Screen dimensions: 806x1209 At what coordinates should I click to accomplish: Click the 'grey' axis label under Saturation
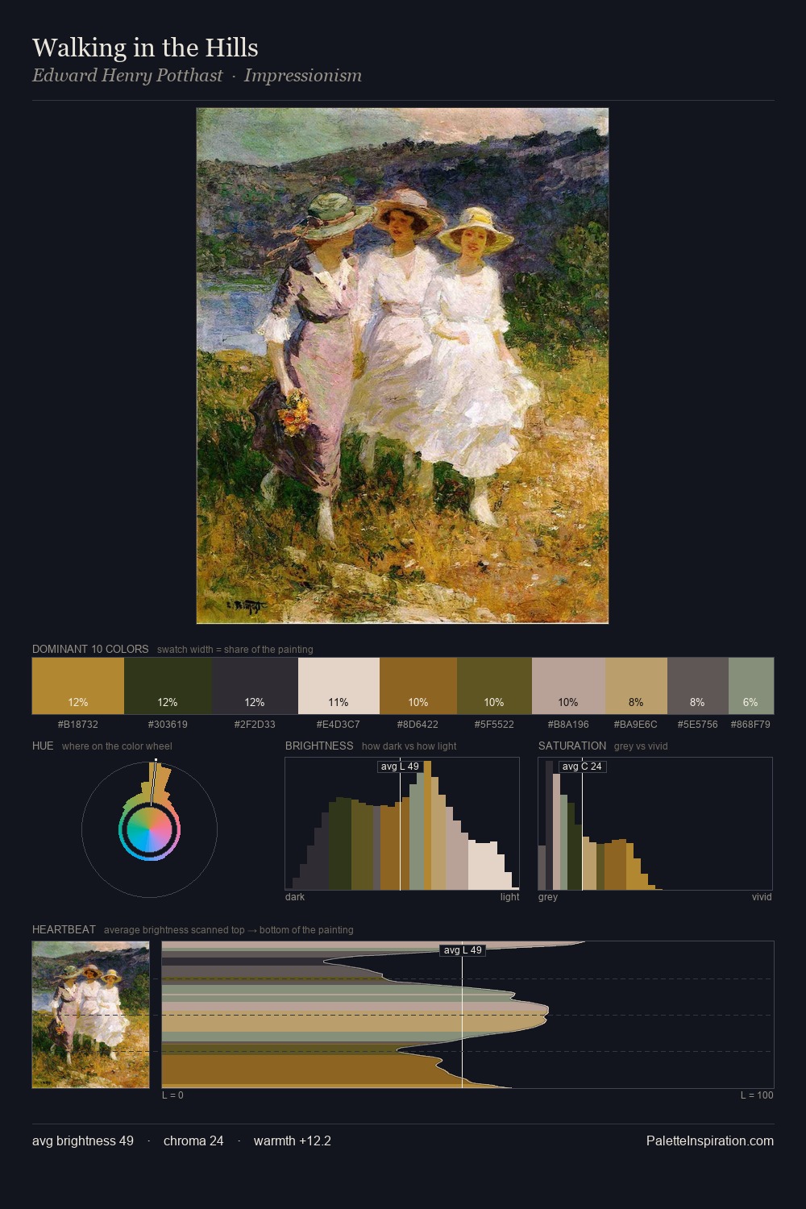point(548,897)
